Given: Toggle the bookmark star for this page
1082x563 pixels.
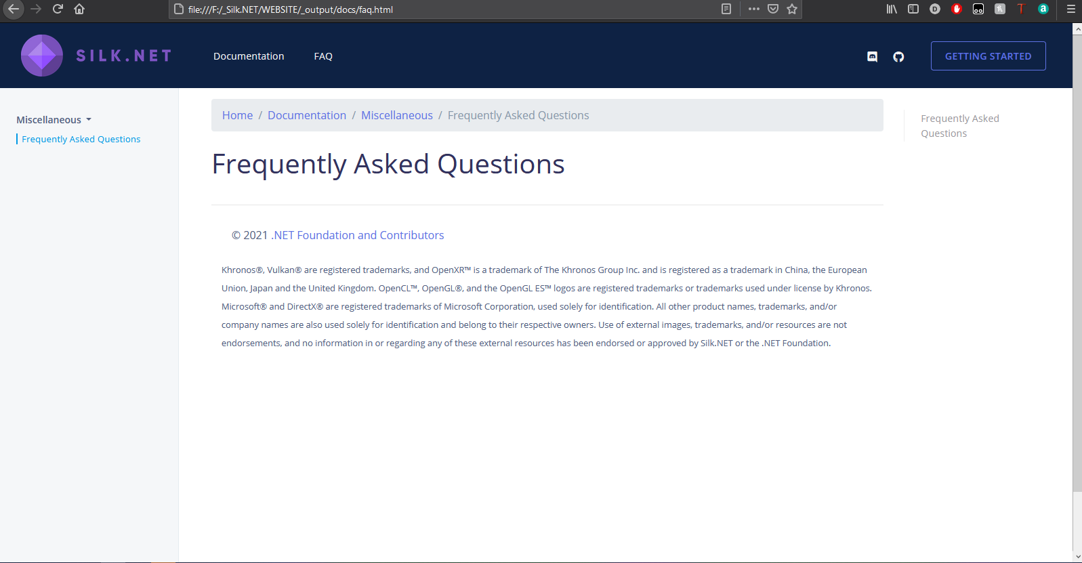Looking at the screenshot, I should tap(791, 9).
